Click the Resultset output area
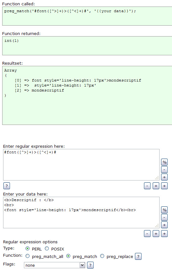 click(87, 96)
